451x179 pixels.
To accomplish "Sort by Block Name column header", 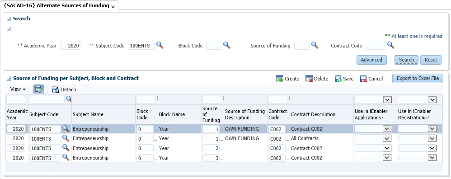I will pos(172,114).
